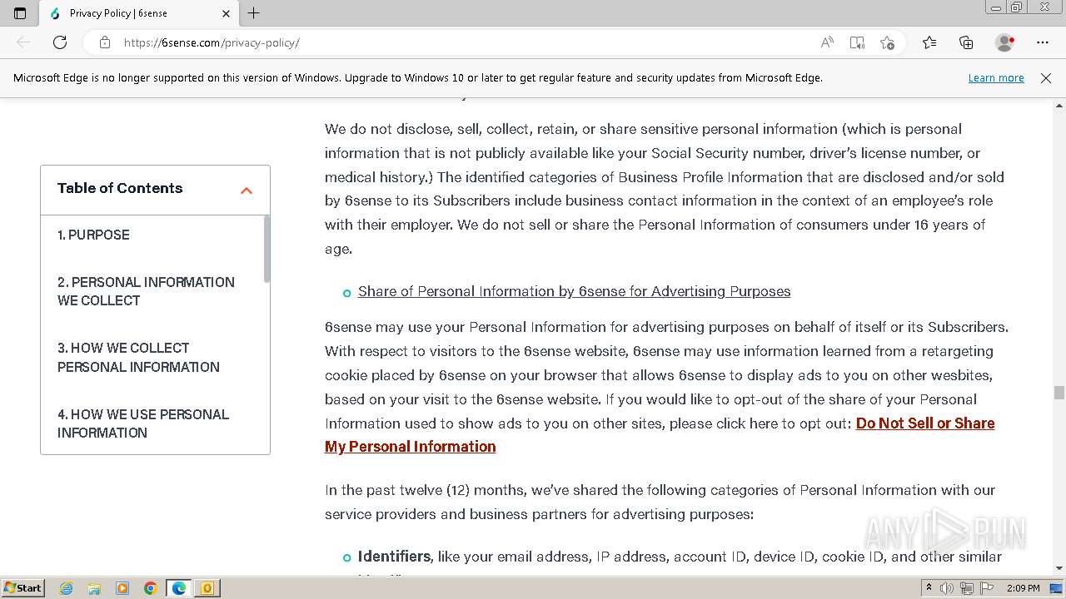The height and width of the screenshot is (599, 1066).
Task: Open Google Chrome from taskbar
Action: [151, 588]
